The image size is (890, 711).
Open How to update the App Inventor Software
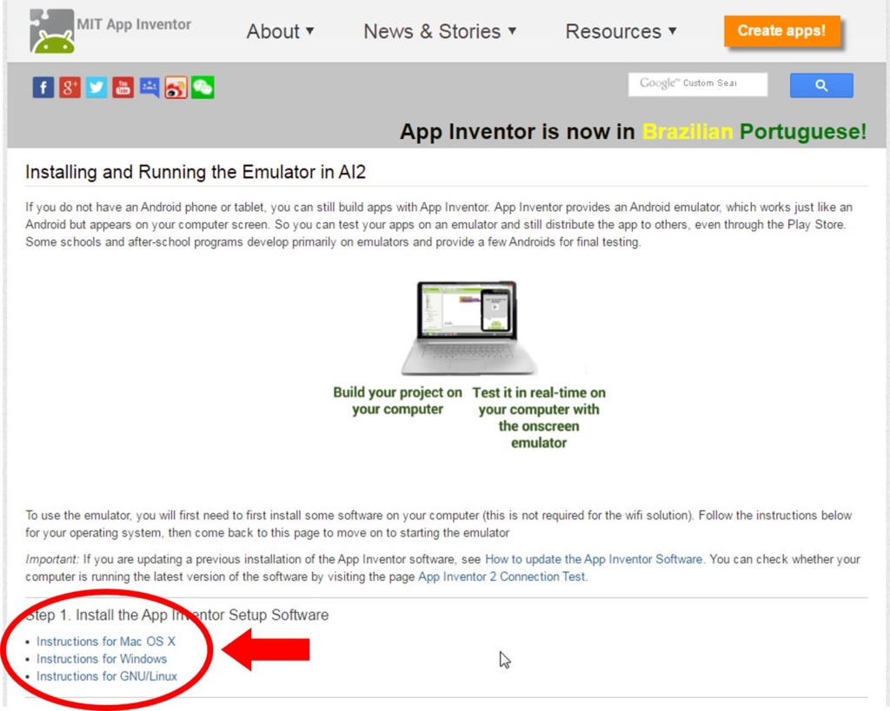pyautogui.click(x=593, y=559)
